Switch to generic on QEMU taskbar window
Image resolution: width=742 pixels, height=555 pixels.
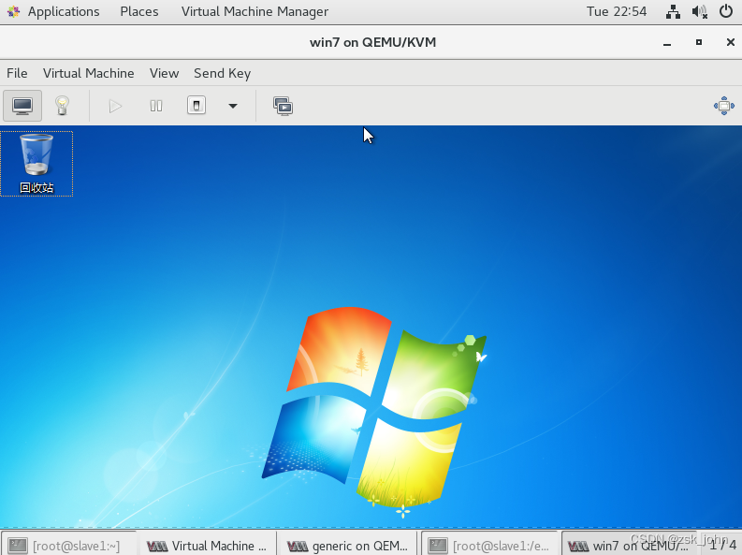click(x=347, y=546)
